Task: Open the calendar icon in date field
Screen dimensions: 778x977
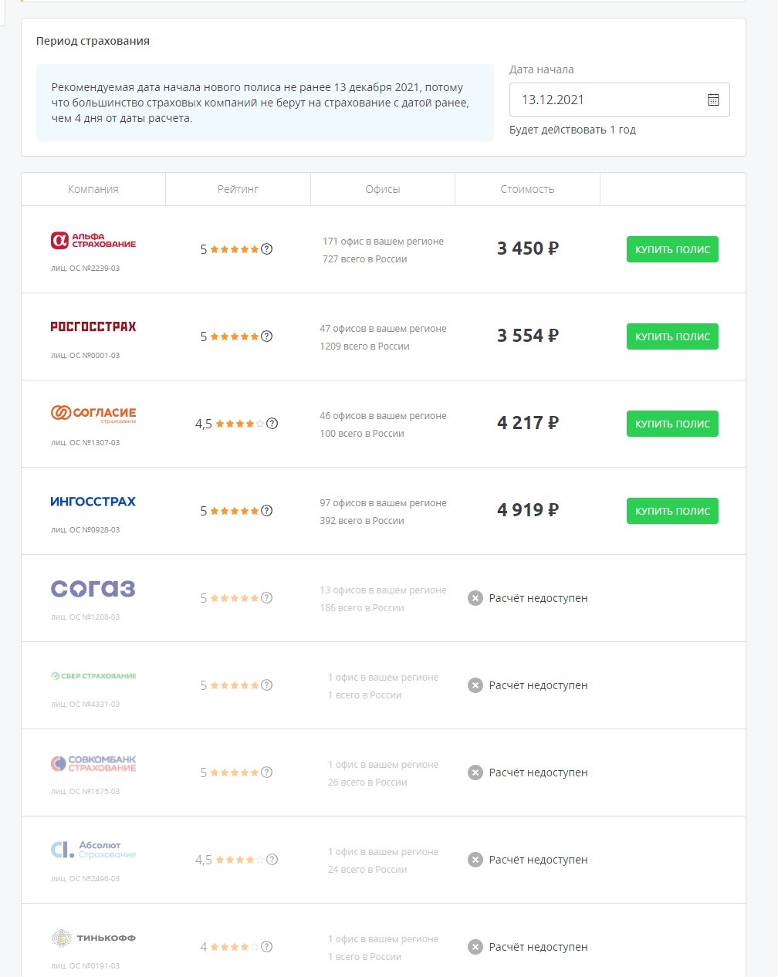Action: pos(713,100)
